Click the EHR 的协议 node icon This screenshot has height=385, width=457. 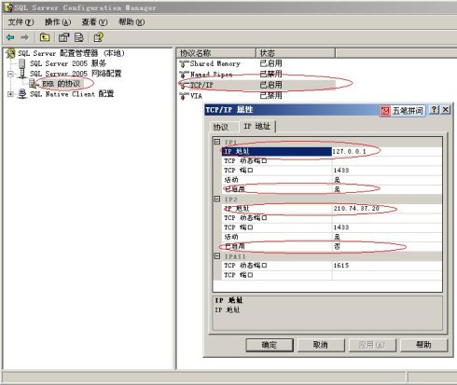[33, 84]
